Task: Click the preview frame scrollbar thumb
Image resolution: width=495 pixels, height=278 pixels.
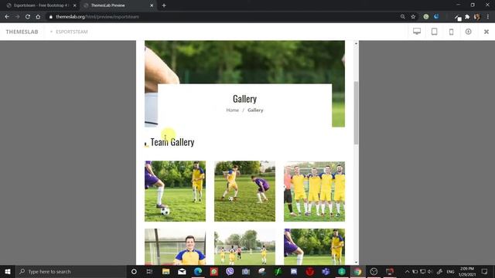Action: point(356,113)
